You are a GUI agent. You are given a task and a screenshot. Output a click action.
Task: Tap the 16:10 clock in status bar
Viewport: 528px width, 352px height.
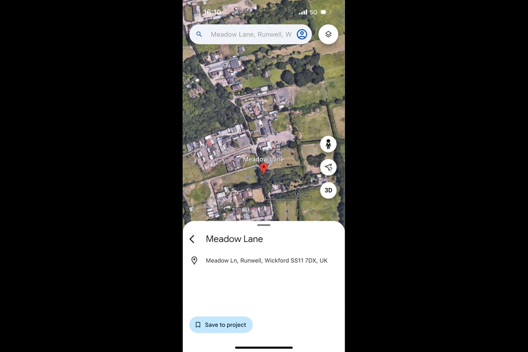tap(212, 12)
